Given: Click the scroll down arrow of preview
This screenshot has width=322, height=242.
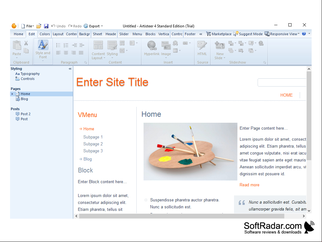Looking at the screenshot, I should point(309,211).
